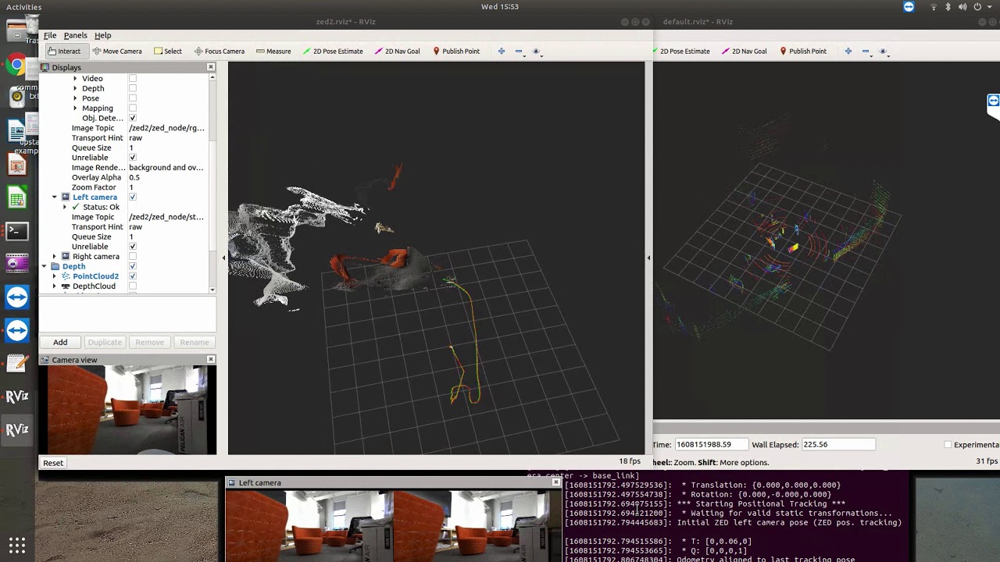The height and width of the screenshot is (562, 1000).
Task: Click the Camera view thumbnail image
Action: 128,410
